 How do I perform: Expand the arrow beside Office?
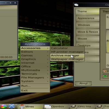(x=48, y=66)
